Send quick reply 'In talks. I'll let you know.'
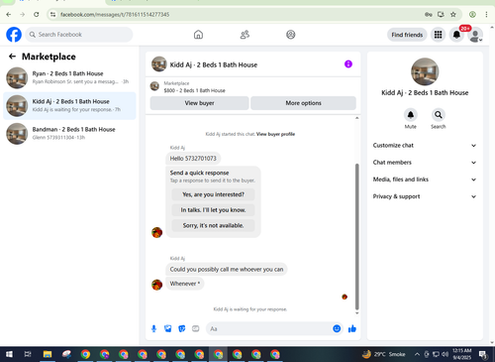 (x=213, y=210)
